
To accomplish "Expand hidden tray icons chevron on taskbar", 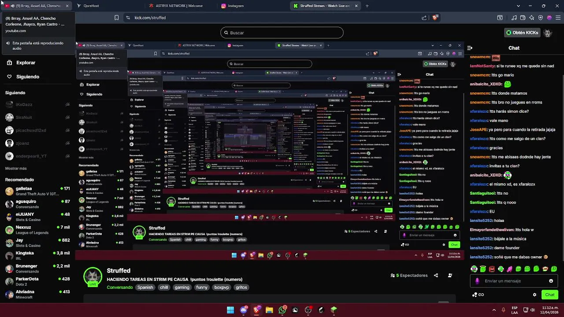I will point(494,310).
